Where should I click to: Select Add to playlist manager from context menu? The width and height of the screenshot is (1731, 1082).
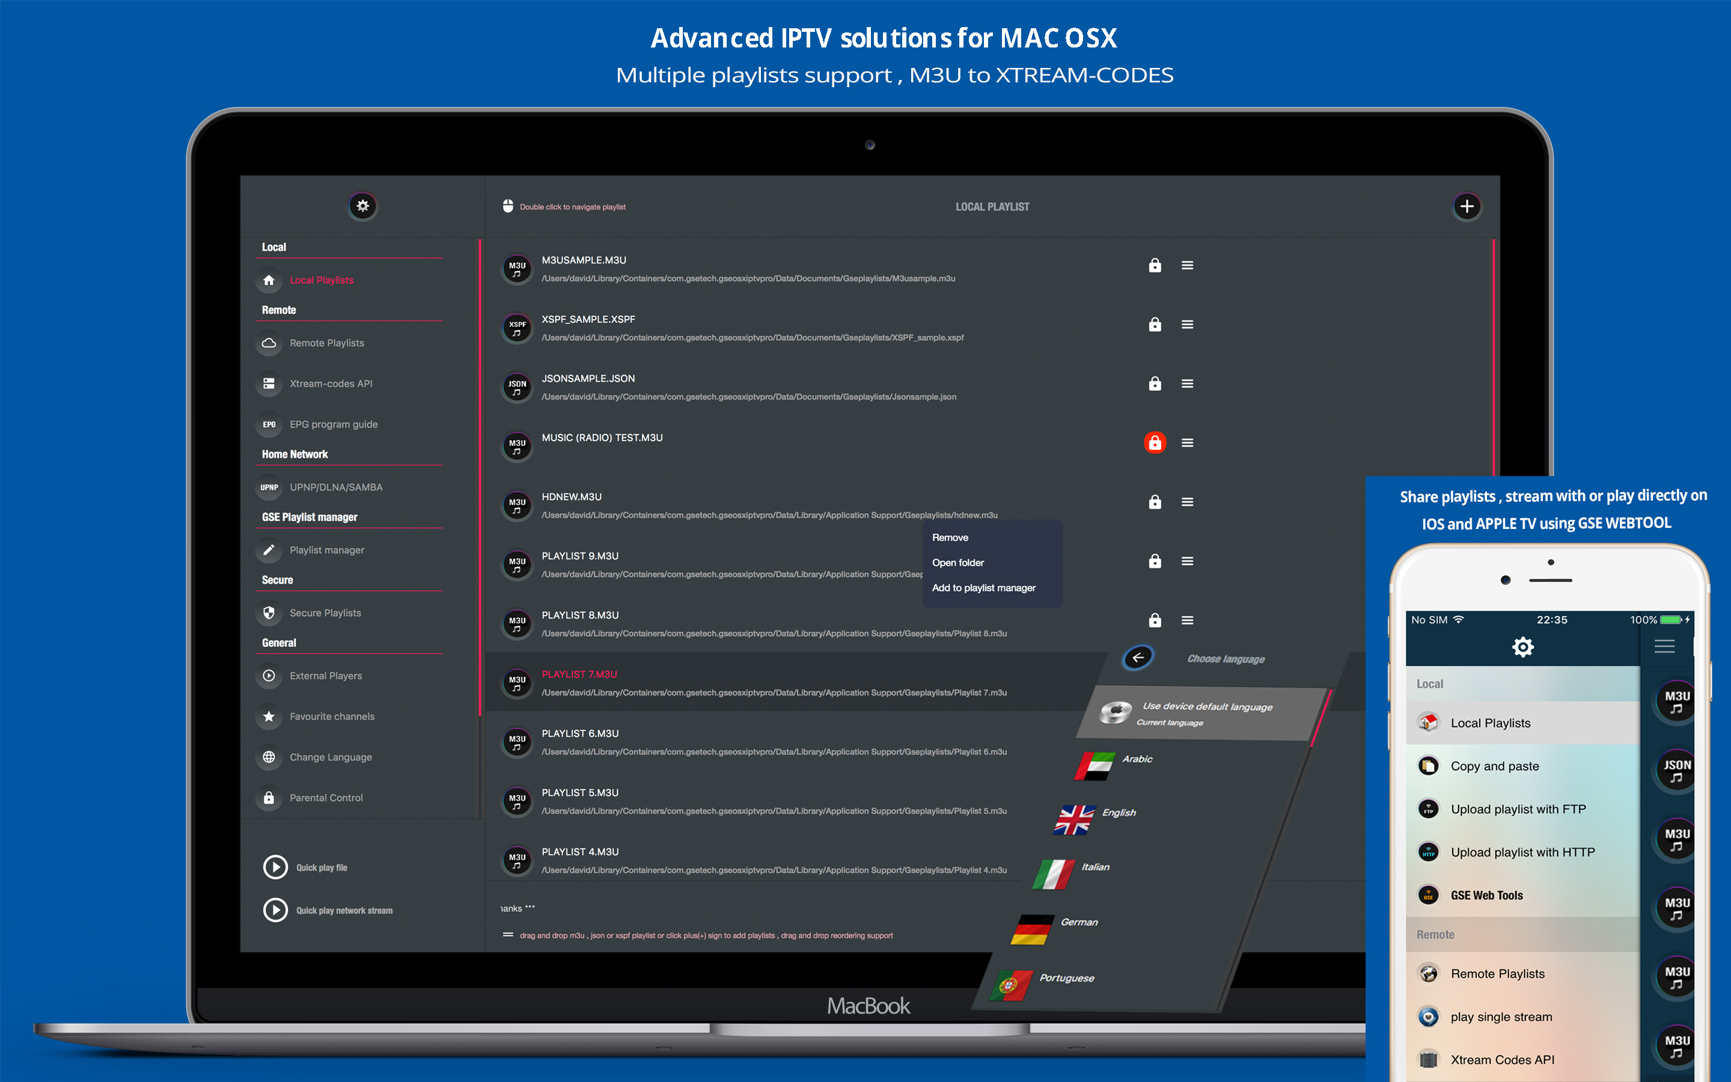987,587
